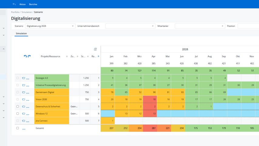Viewport: 259px width, 146px height.
Task: Click the back arrow in top bar
Action: [14, 4]
